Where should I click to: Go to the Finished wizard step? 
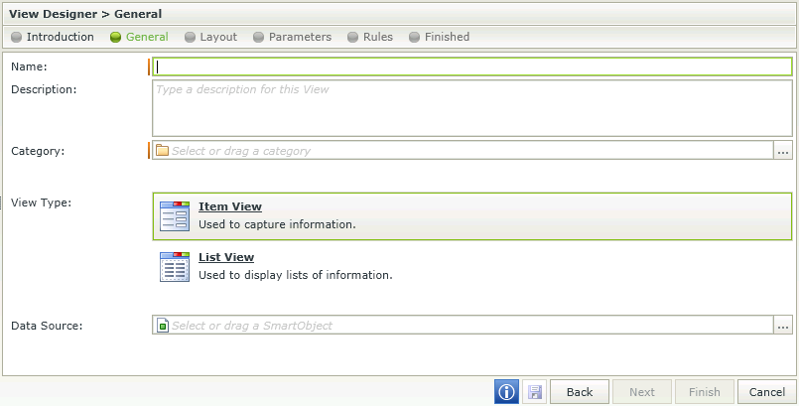click(x=440, y=37)
